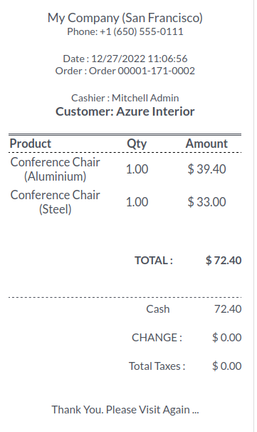Click the Total Taxes line
This screenshot has width=257, height=432.
185,366
